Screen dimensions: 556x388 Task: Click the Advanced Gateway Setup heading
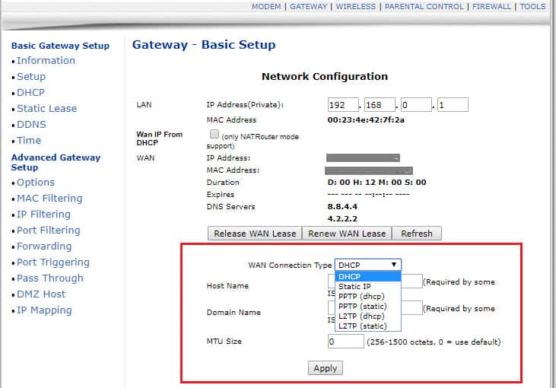[56, 162]
